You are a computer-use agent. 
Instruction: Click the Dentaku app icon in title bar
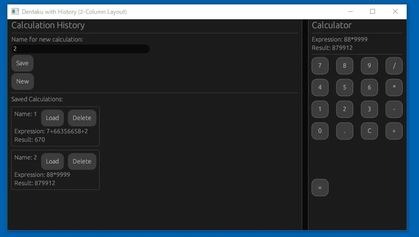click(x=15, y=11)
